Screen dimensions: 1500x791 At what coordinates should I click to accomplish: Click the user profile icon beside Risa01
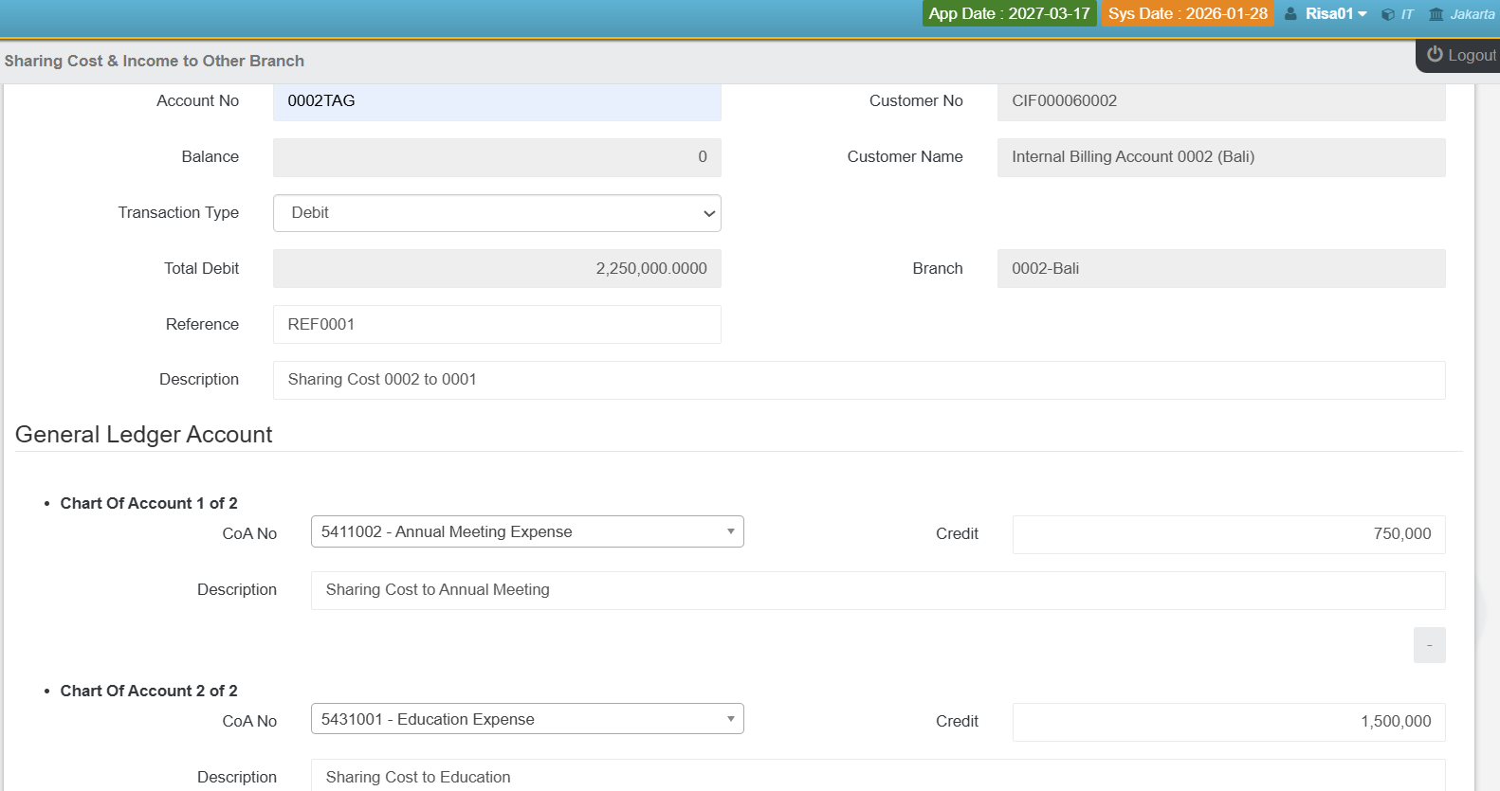[1290, 14]
